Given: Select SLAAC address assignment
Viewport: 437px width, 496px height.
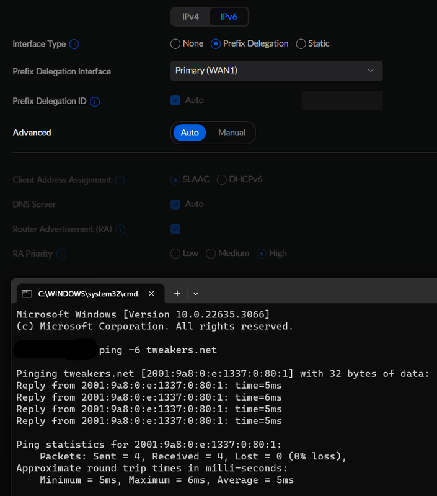Looking at the screenshot, I should coord(175,180).
